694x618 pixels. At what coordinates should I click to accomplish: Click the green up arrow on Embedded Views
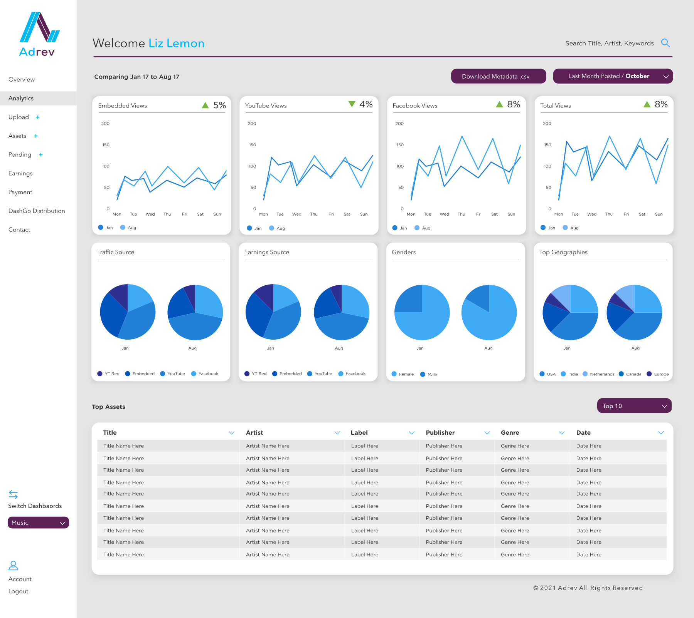(205, 105)
